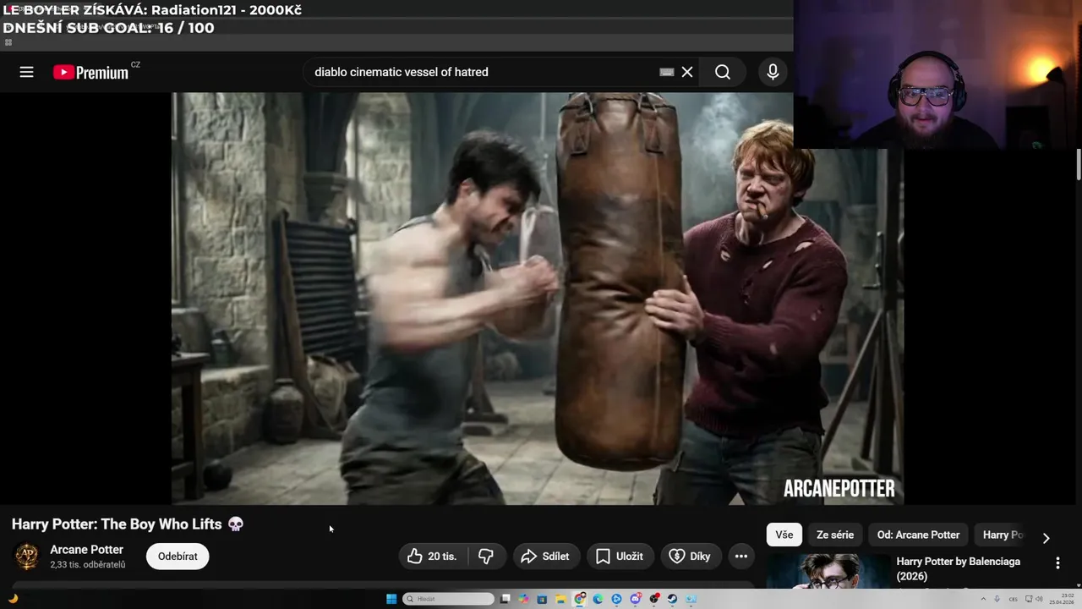Screen dimensions: 1082x609
Task: Open the system tray volume icon
Action: [1039, 599]
